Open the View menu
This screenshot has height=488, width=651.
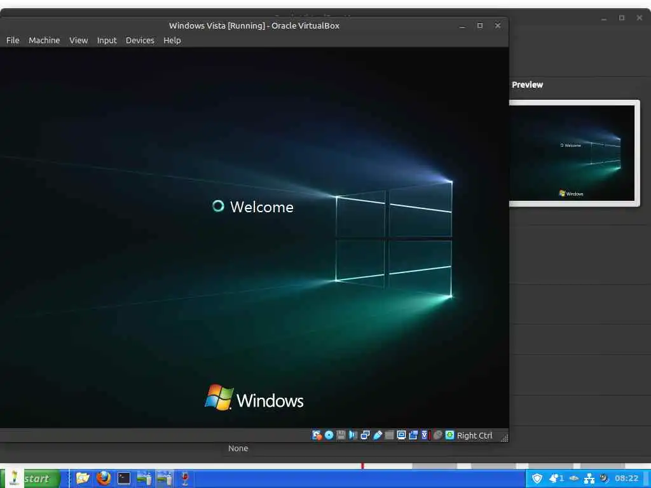[x=78, y=40]
